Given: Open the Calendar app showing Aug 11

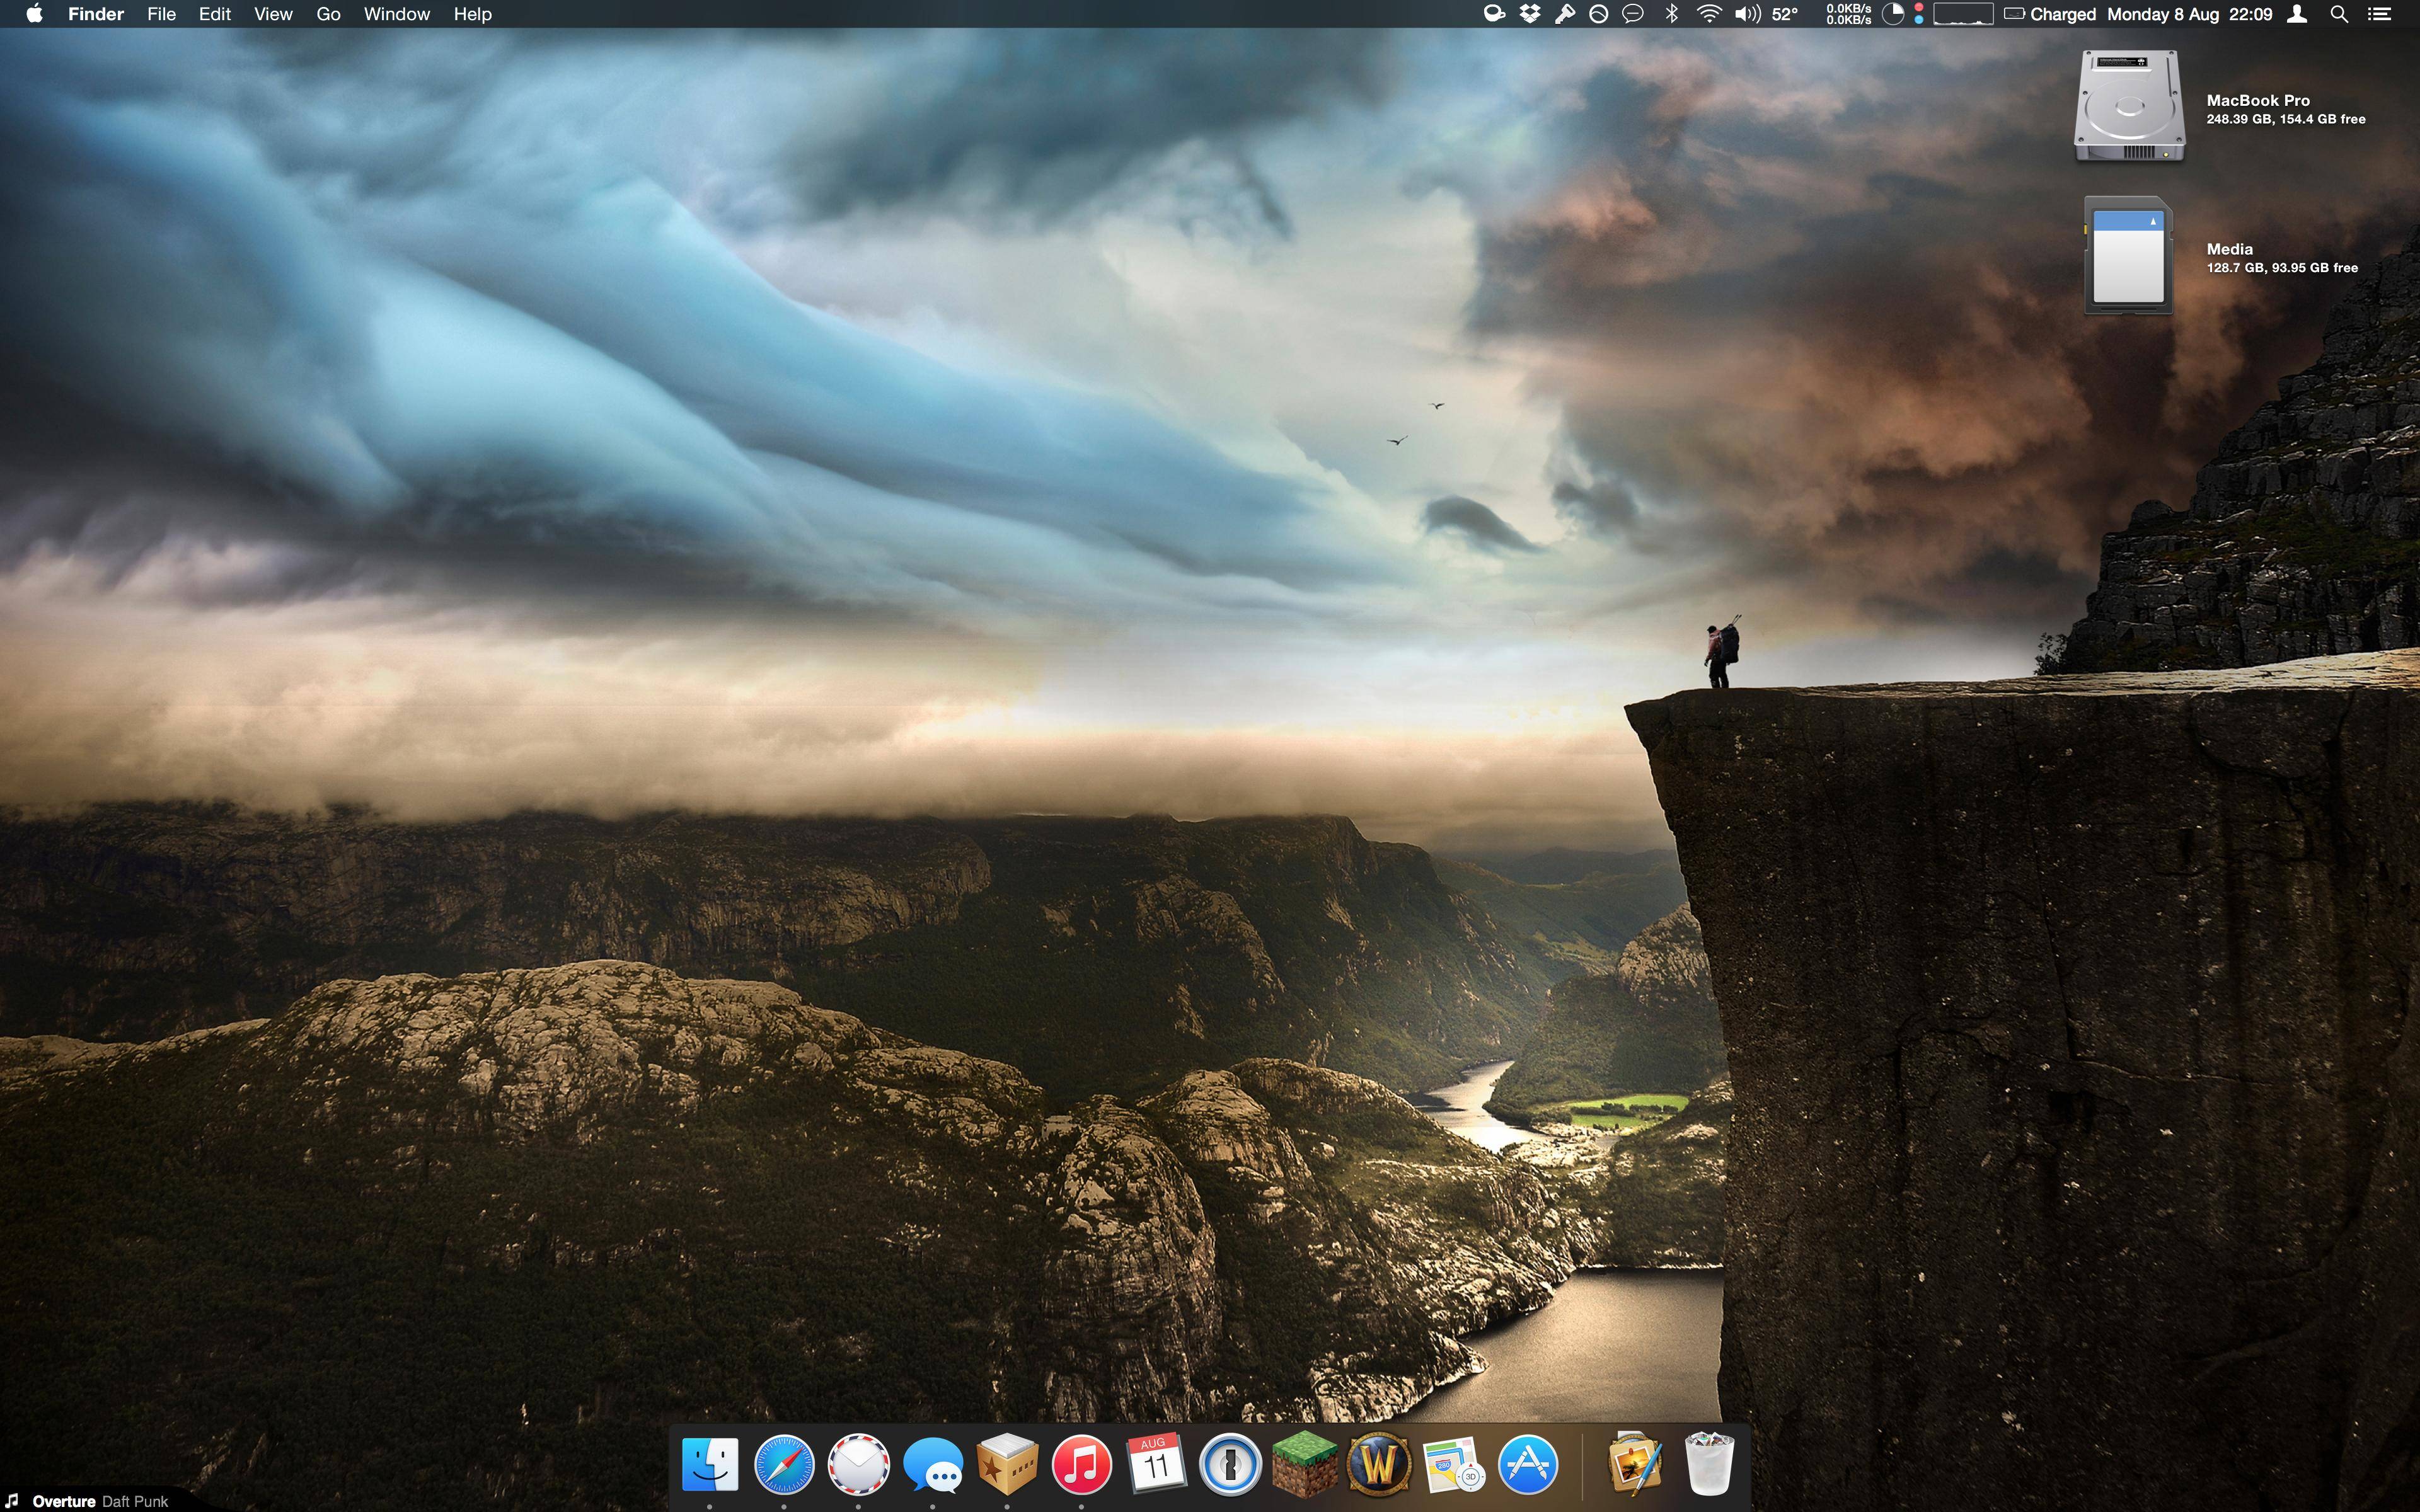Looking at the screenshot, I should (1155, 1464).
